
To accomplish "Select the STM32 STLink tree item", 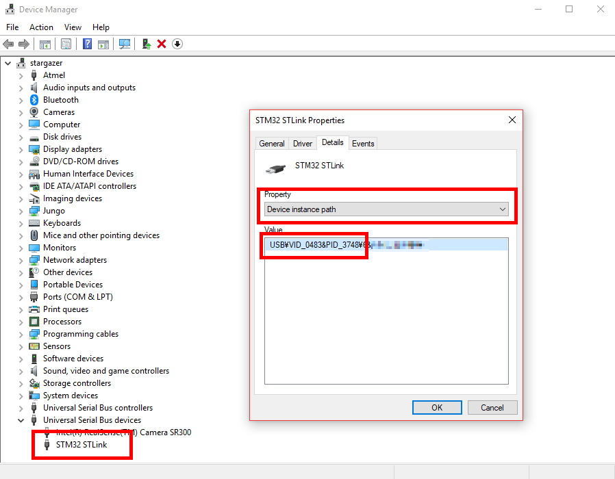I will point(81,445).
